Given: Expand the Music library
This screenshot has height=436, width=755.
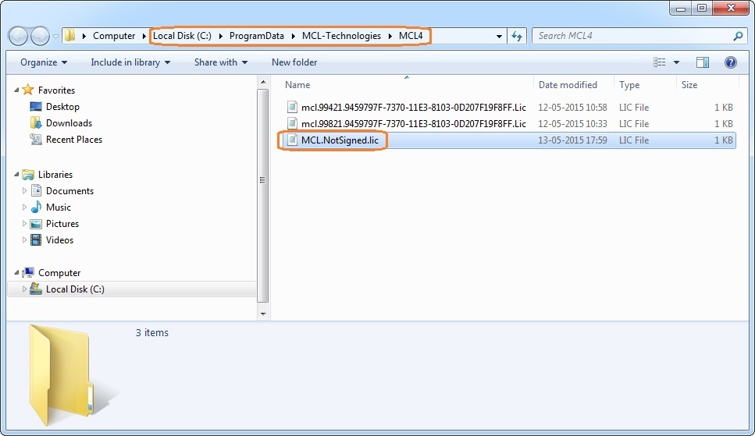Looking at the screenshot, I should (x=24, y=207).
